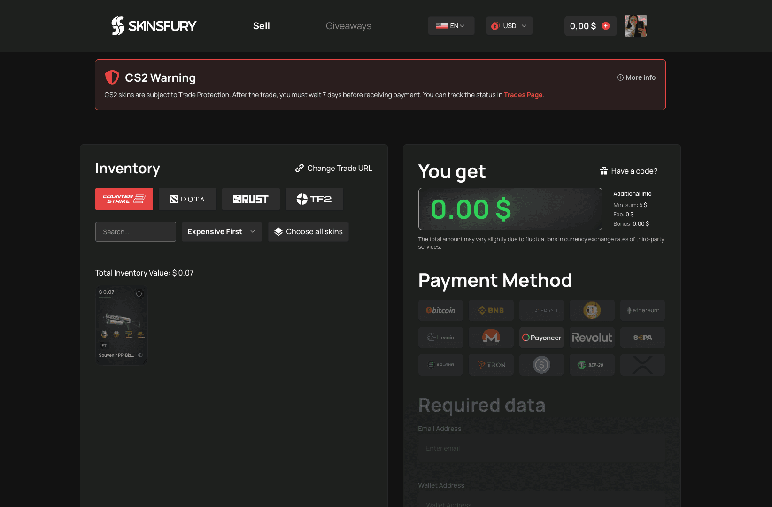Select the Sell navigation item
This screenshot has width=772, height=507.
(x=261, y=26)
